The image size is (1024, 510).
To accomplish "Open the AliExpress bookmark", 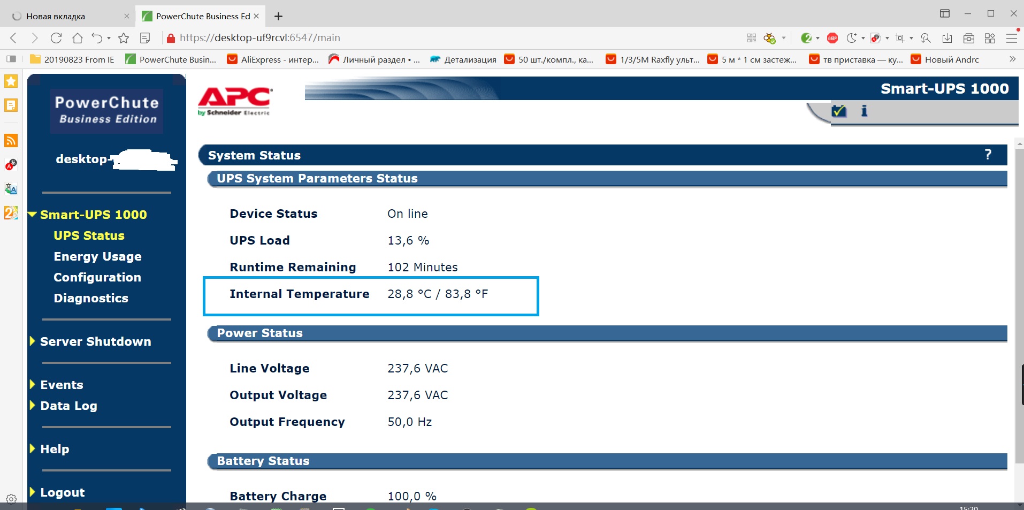I will point(273,59).
